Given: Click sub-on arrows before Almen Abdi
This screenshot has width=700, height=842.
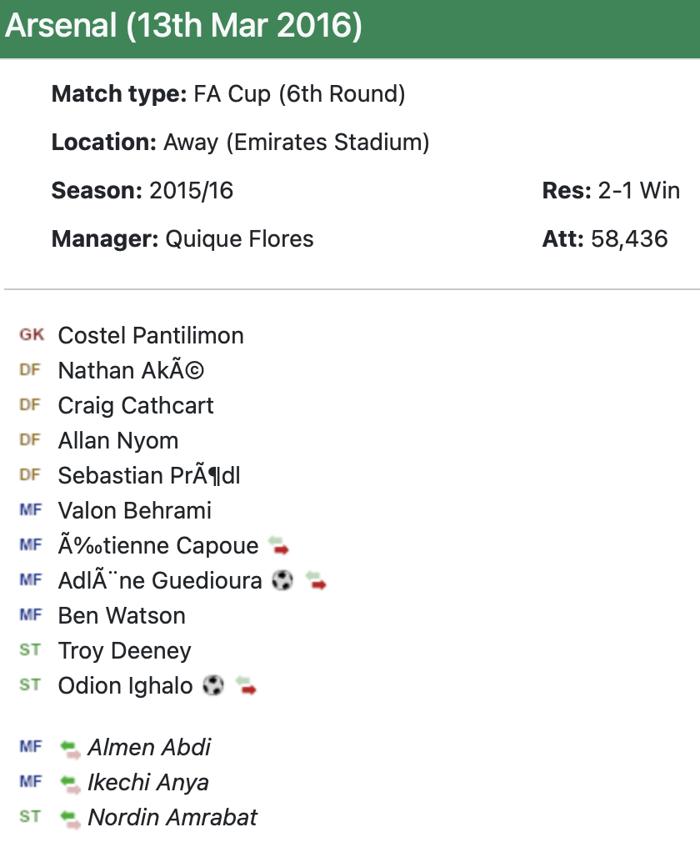Looking at the screenshot, I should (71, 748).
